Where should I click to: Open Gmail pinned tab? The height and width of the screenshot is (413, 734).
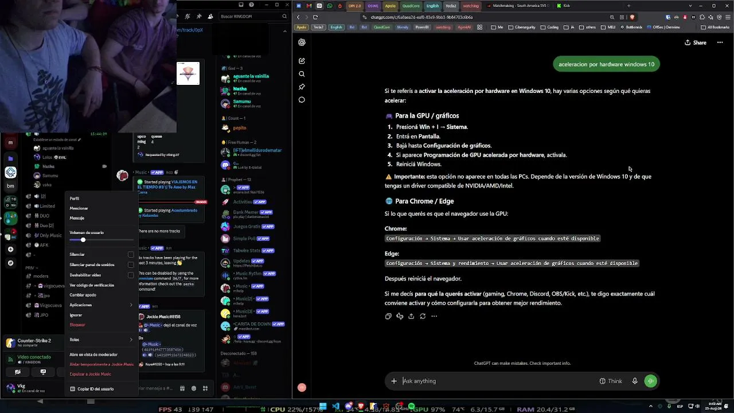(x=309, y=6)
